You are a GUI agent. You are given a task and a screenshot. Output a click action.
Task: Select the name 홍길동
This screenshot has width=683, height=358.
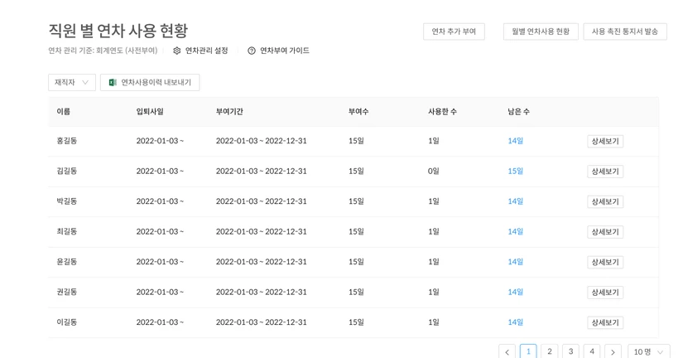(67, 141)
